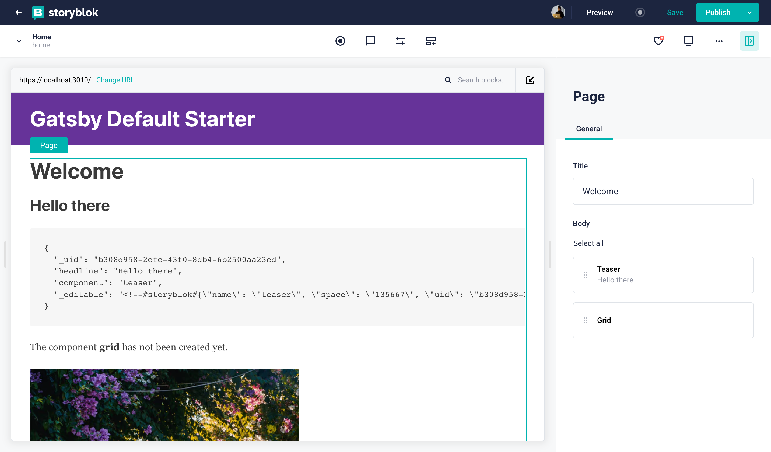Screen dimensions: 771x452
Task: Toggle the side panel layout icon
Action: pos(749,41)
